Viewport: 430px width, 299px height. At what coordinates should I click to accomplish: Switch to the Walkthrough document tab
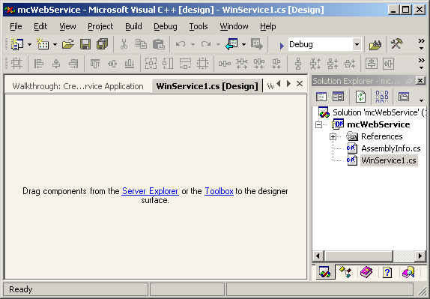point(78,86)
